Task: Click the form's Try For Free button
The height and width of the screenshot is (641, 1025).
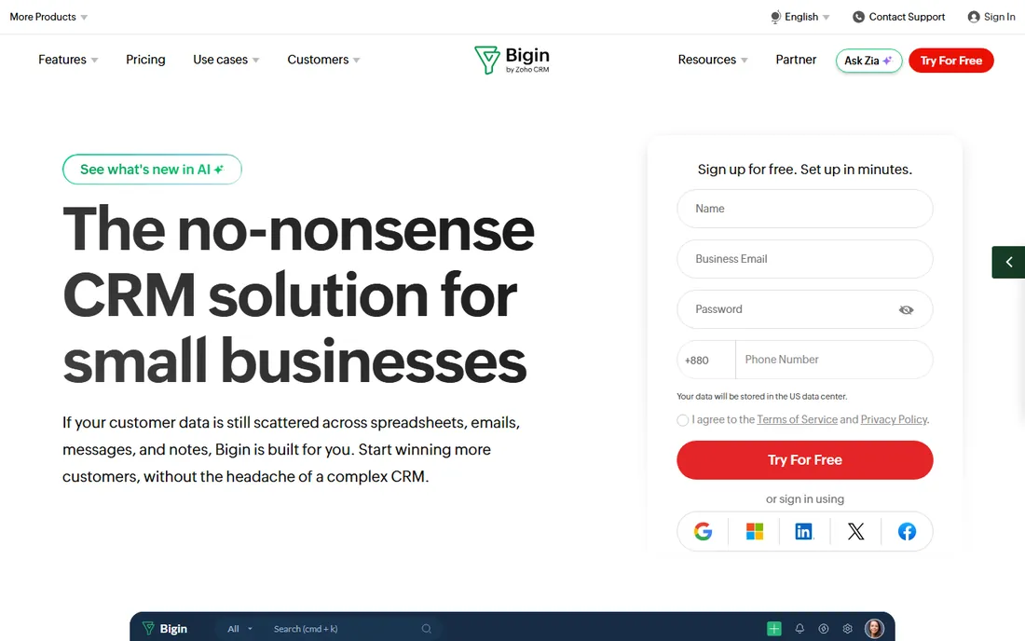Action: 805,460
